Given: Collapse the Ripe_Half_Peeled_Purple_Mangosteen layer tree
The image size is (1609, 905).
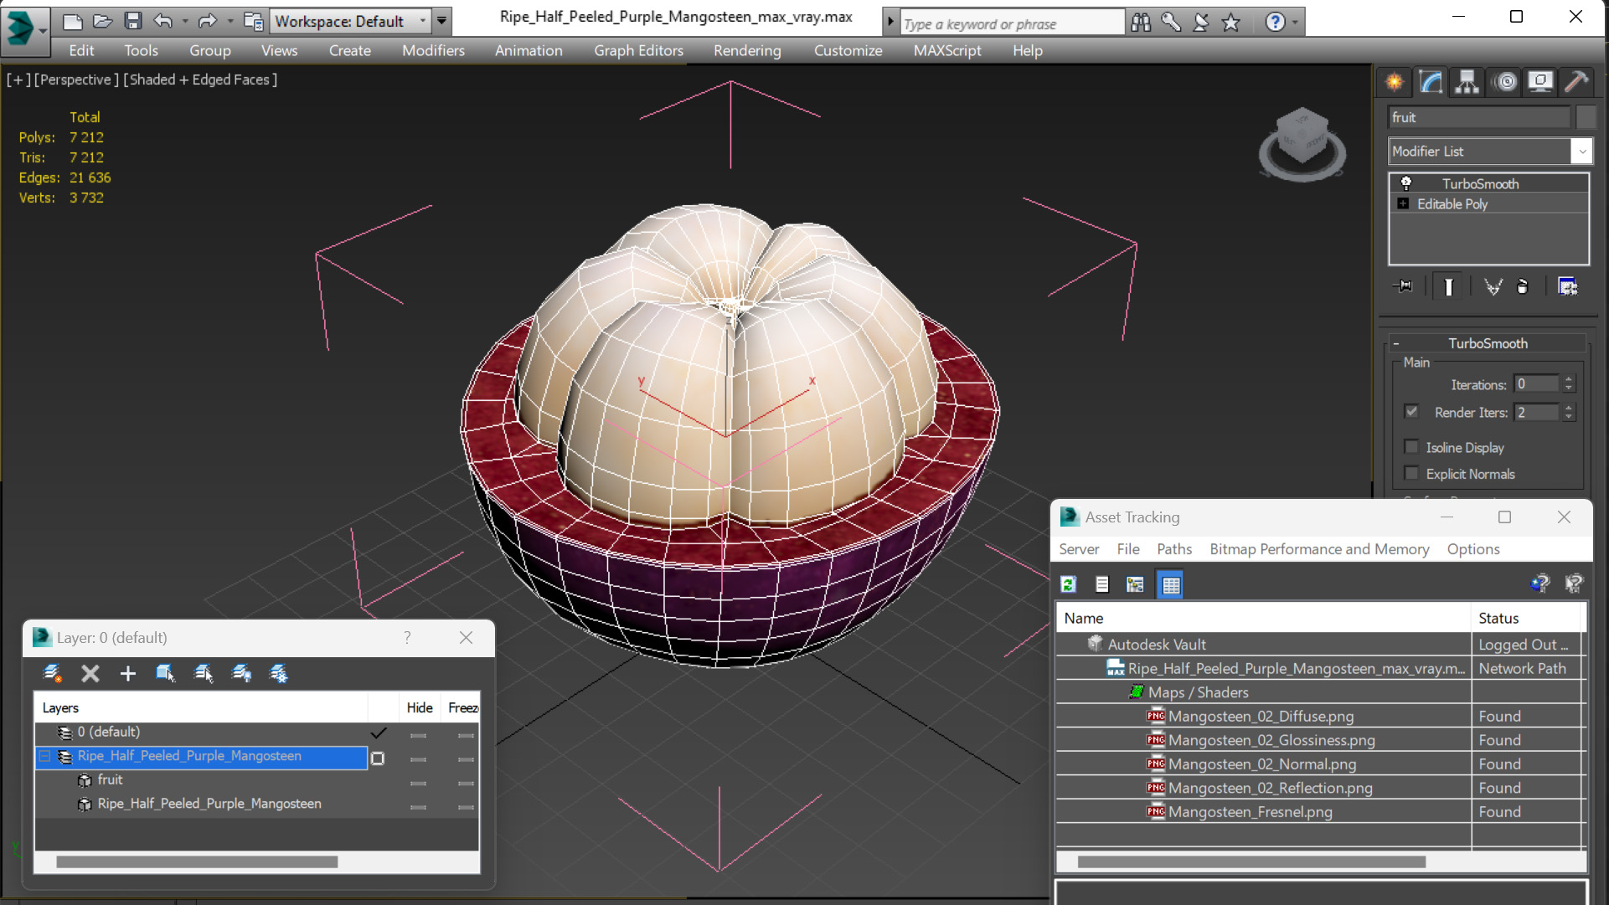Looking at the screenshot, I should 45,756.
